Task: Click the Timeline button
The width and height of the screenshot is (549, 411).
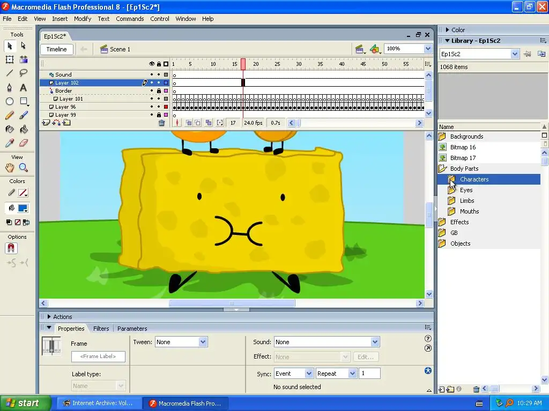Action: coord(57,49)
